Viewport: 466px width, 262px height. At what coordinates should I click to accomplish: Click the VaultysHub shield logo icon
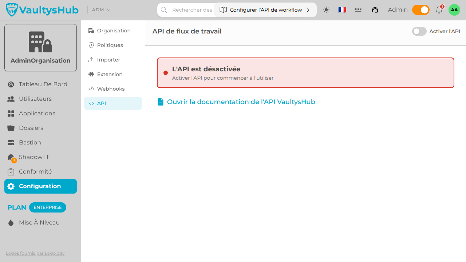tap(12, 10)
